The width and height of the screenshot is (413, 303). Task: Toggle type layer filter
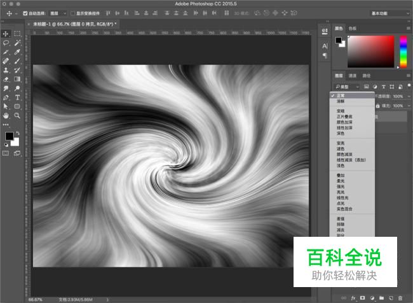(384, 87)
